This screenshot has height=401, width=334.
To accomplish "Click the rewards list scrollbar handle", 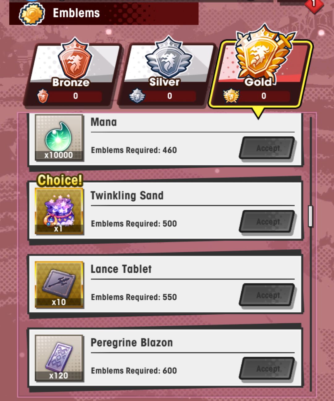I will [x=310, y=216].
